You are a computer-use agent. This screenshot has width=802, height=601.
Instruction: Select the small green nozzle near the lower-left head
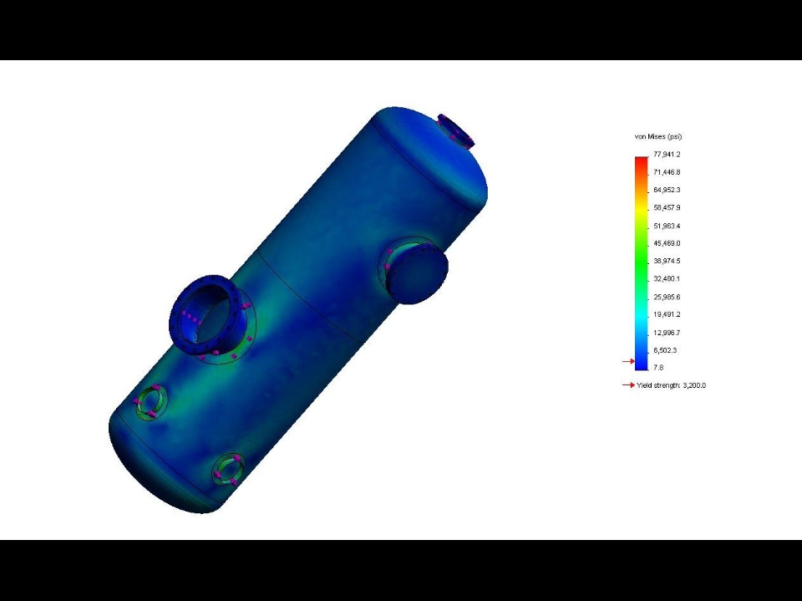click(x=151, y=402)
